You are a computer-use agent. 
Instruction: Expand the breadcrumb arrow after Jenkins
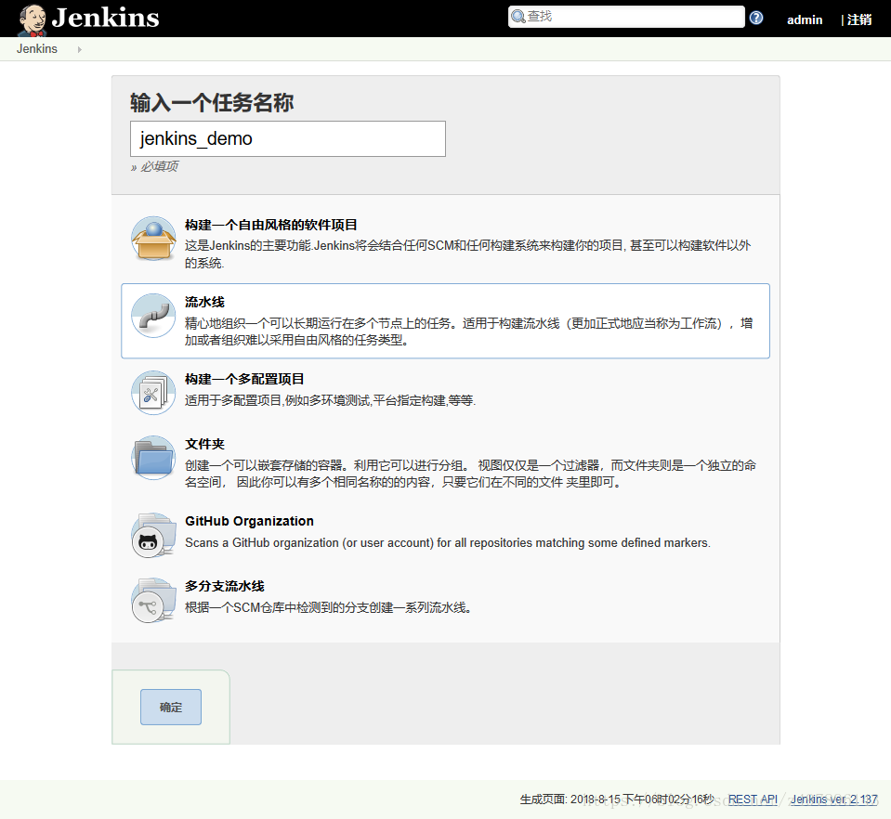80,49
